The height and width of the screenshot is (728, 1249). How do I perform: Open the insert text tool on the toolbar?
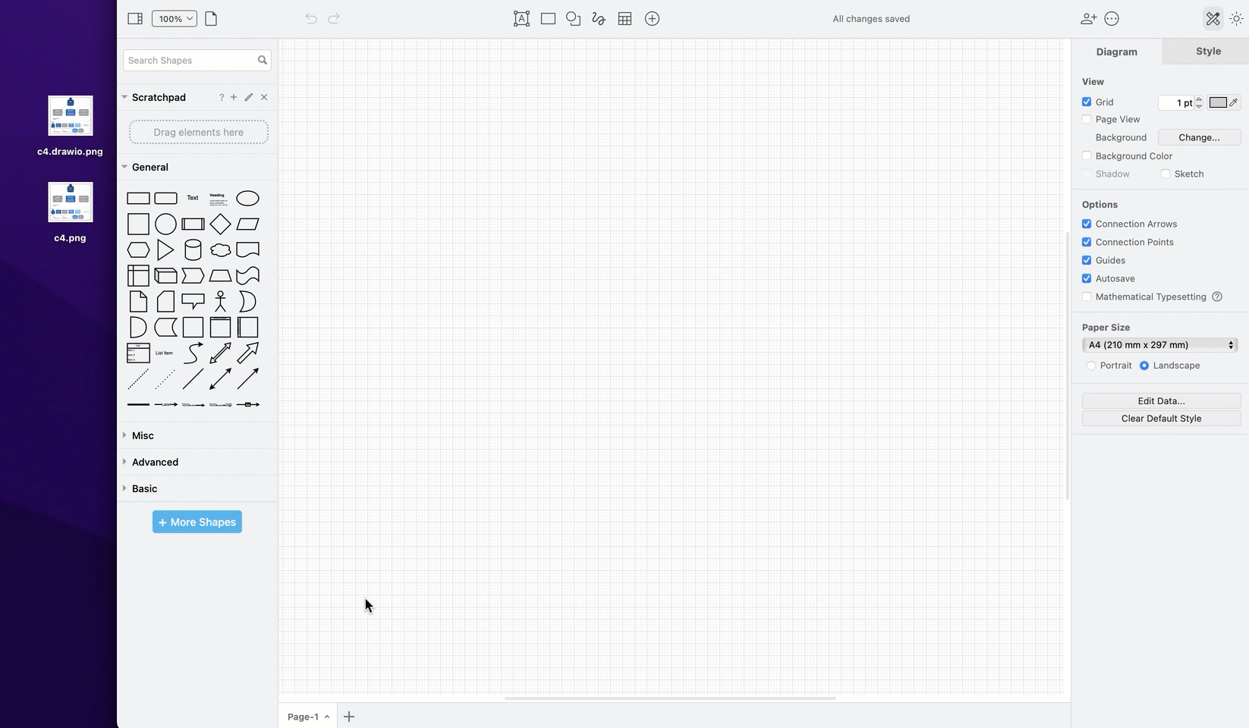coord(521,18)
